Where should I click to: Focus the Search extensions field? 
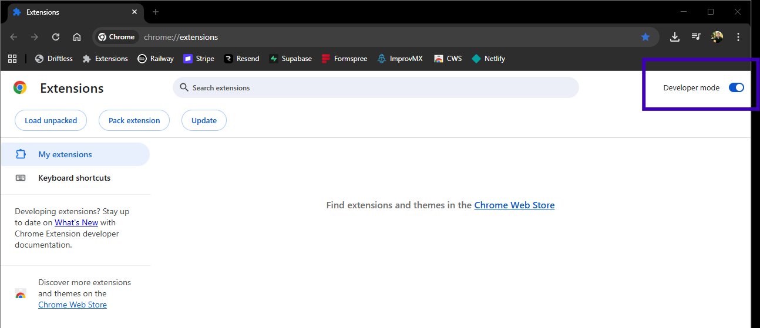pos(376,87)
